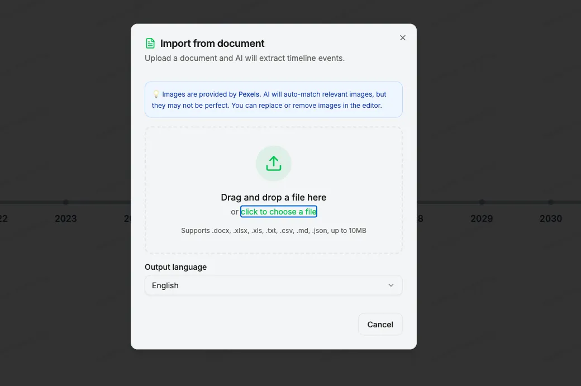Change the output language from English

273,285
